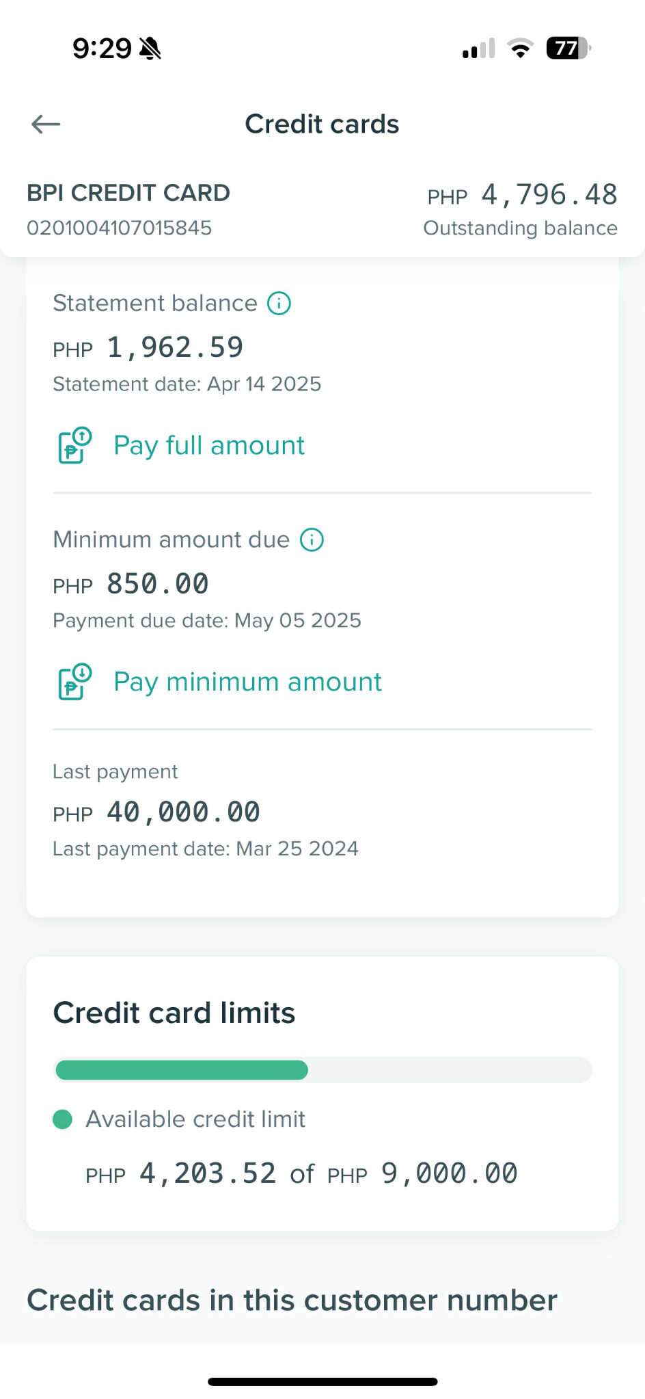Tap the Credit cards in this customer number heading
The height and width of the screenshot is (1399, 645).
[292, 1300]
